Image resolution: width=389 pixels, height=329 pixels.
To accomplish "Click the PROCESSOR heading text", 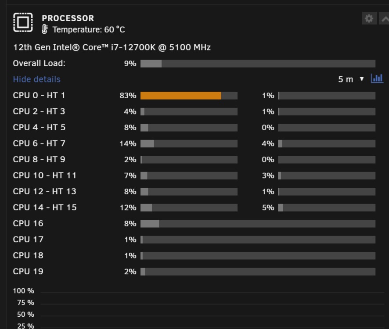I will coord(68,18).
